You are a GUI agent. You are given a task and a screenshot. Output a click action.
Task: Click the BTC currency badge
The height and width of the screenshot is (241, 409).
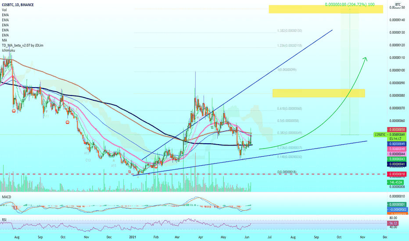click(x=398, y=4)
